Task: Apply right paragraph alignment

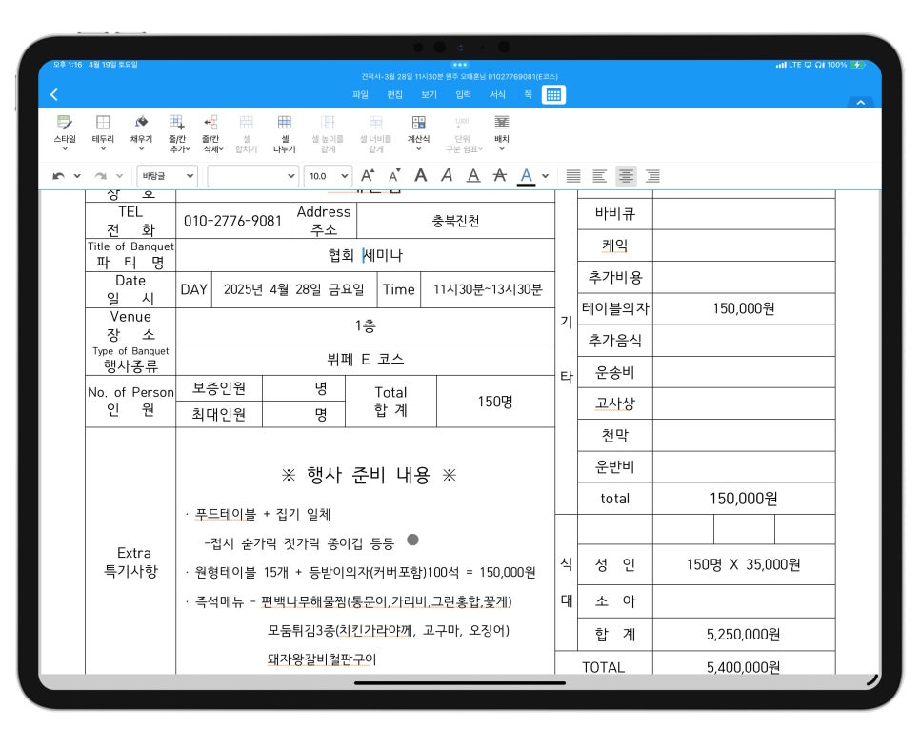Action: point(652,176)
